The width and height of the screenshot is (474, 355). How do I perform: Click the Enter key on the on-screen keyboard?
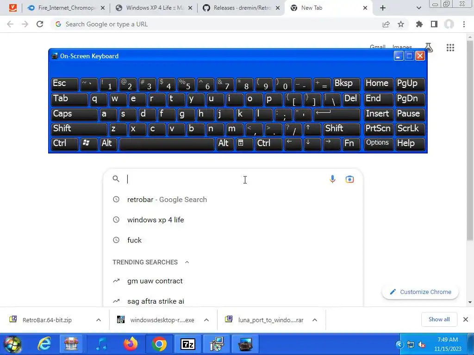[337, 115]
